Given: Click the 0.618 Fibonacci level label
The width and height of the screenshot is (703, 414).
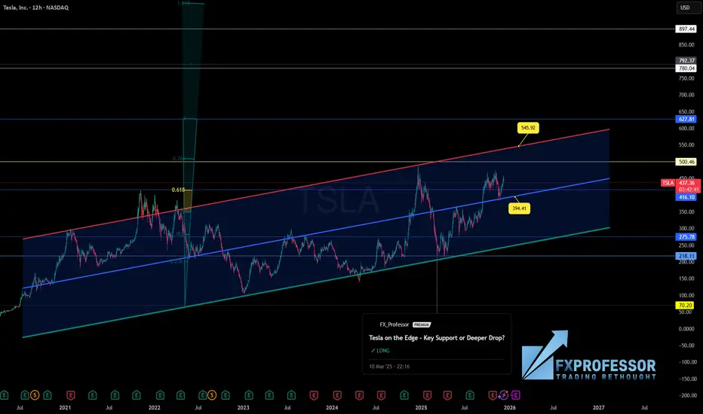Looking at the screenshot, I should (178, 190).
